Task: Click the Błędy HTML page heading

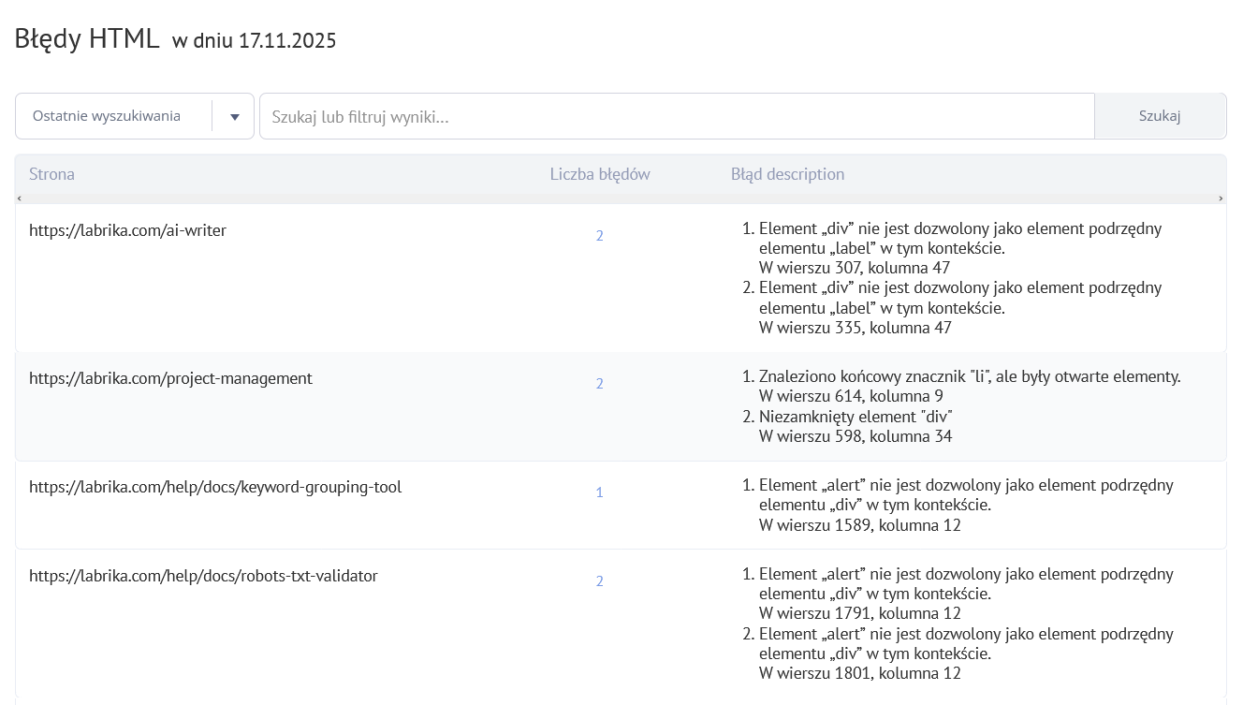Action: click(x=86, y=38)
